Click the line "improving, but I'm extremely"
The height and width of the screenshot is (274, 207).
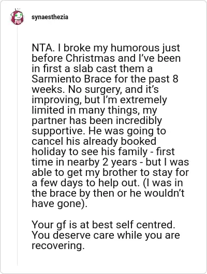click(99, 100)
